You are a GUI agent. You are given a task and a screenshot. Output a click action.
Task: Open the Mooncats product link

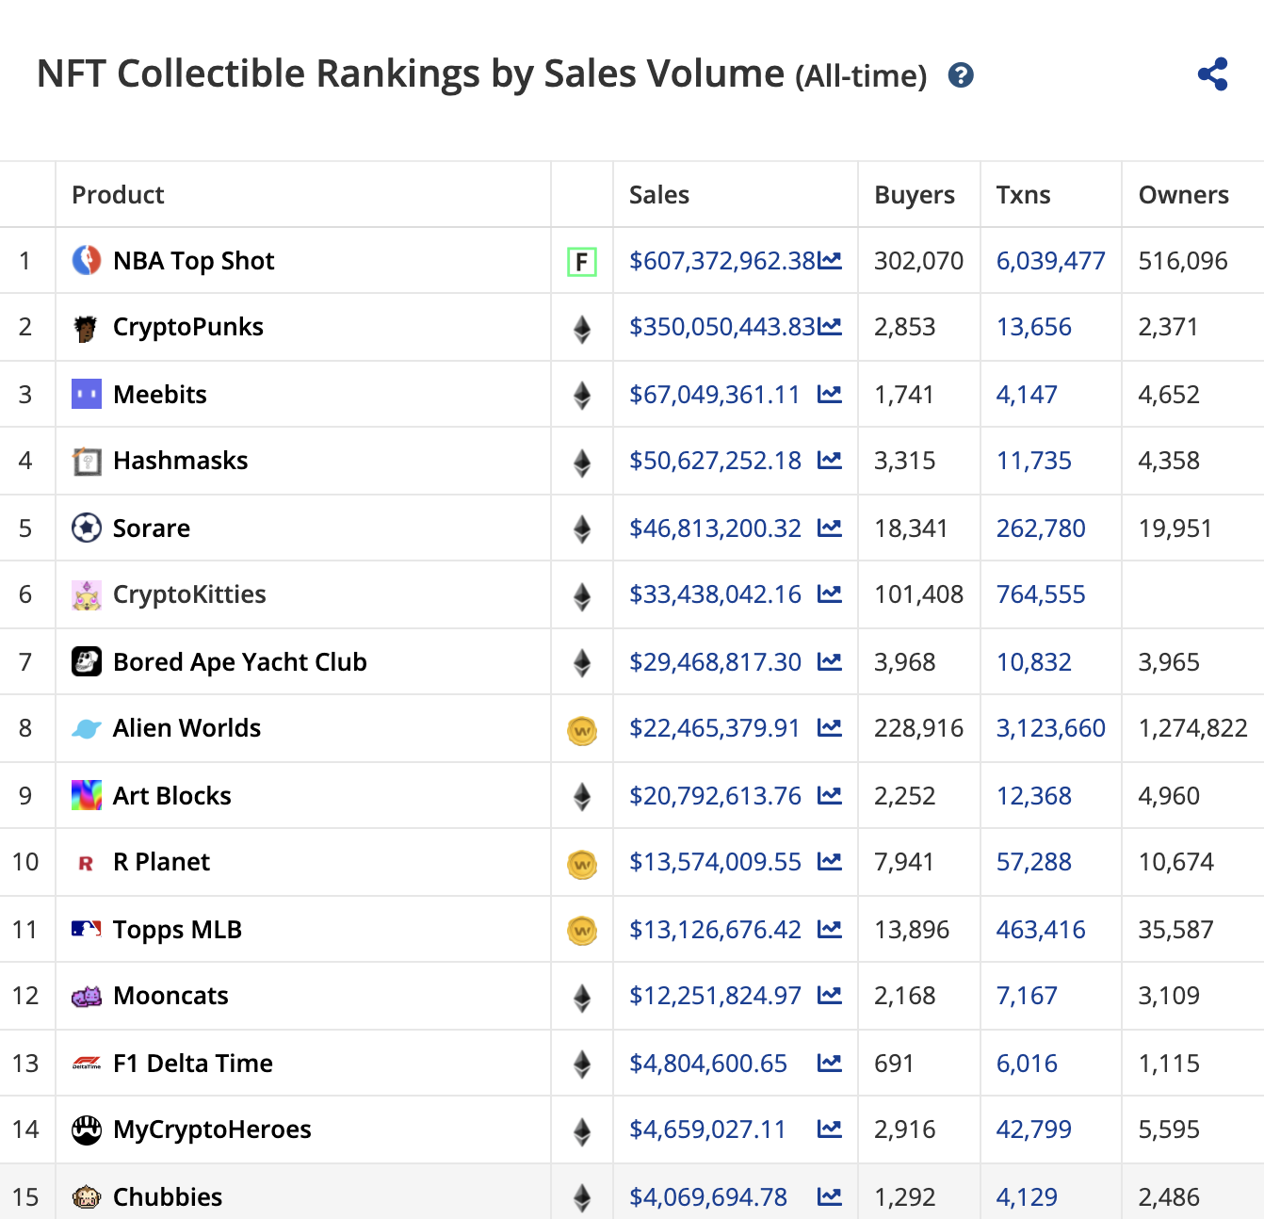[x=171, y=996]
